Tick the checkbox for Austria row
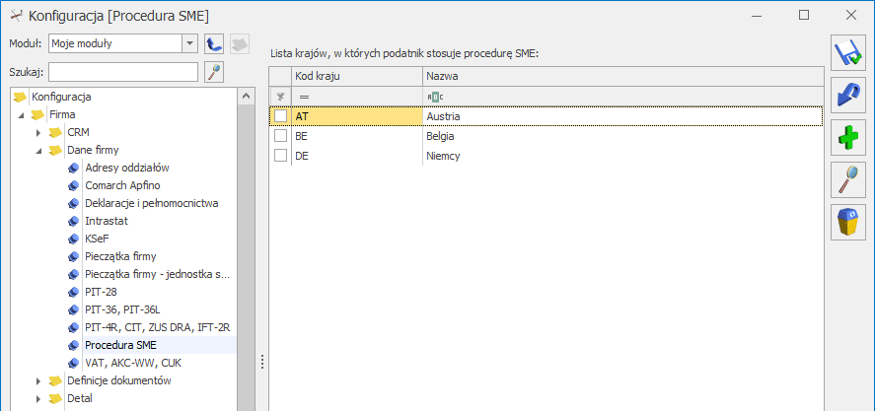Viewport: 875px width, 411px height. point(281,116)
